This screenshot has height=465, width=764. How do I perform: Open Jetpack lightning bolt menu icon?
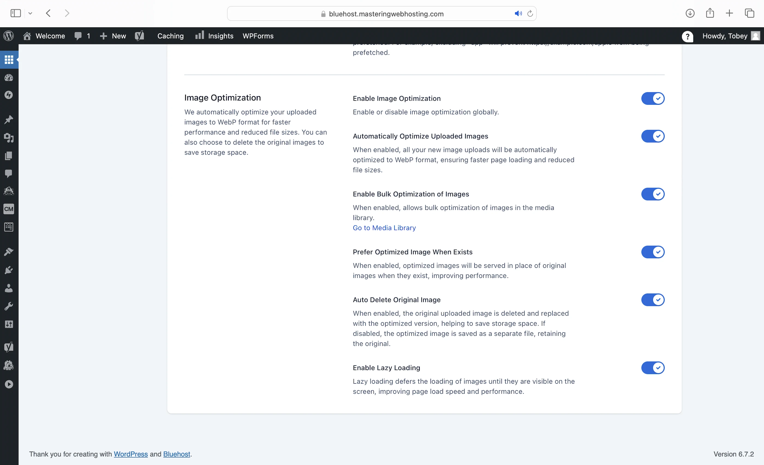(9, 95)
